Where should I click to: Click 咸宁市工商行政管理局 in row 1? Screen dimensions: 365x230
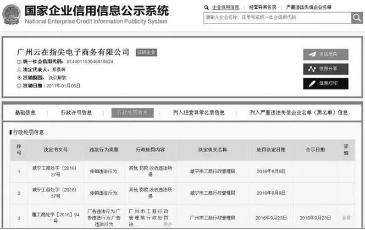213,172
